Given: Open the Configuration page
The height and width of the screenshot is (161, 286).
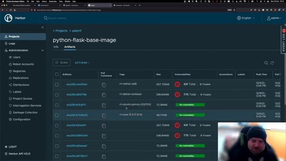Looking at the screenshot, I should (21, 119).
